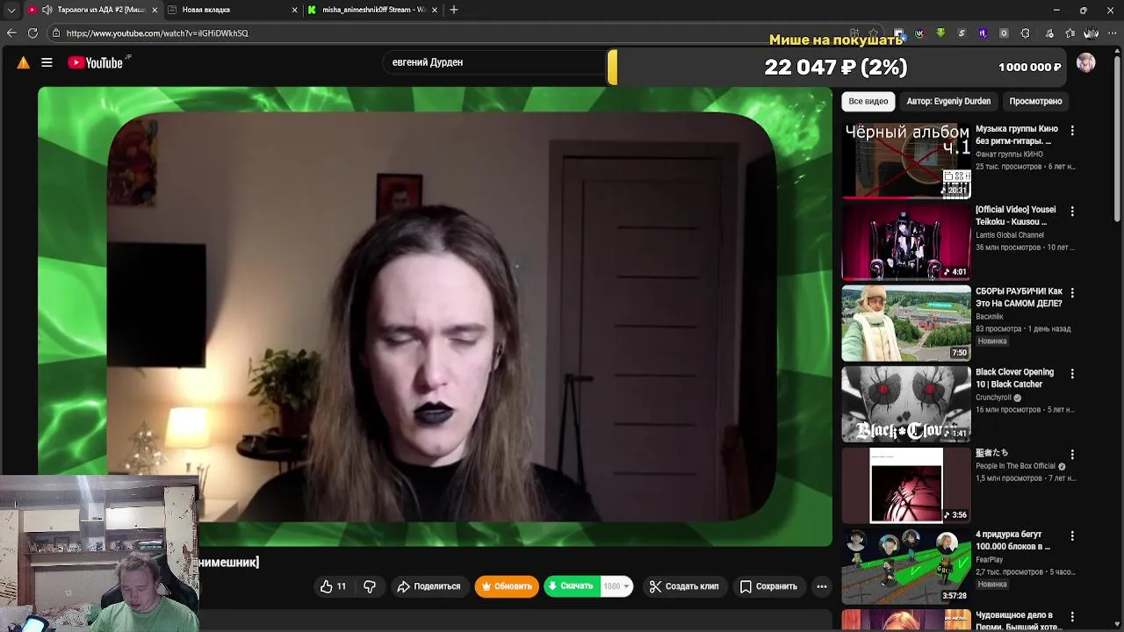
Task: Open Black Clover Opening 10 video title
Action: pyautogui.click(x=1014, y=378)
